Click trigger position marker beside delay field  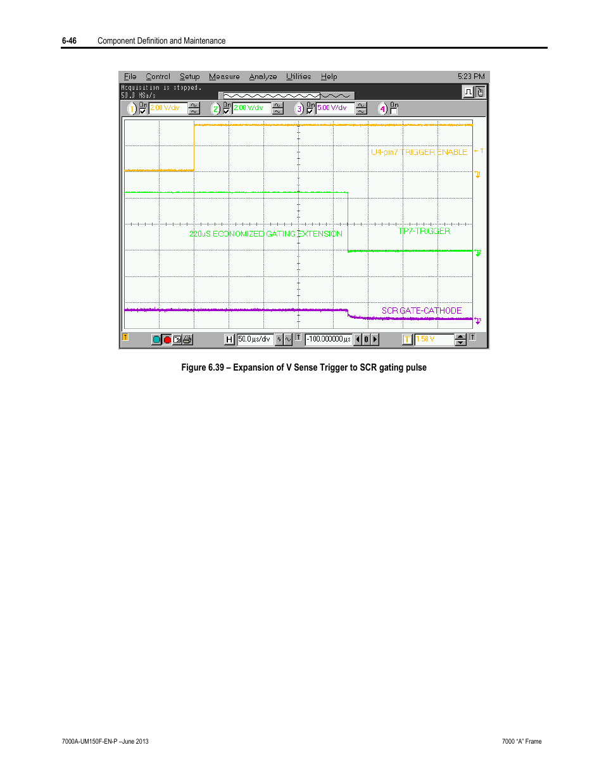click(298, 337)
